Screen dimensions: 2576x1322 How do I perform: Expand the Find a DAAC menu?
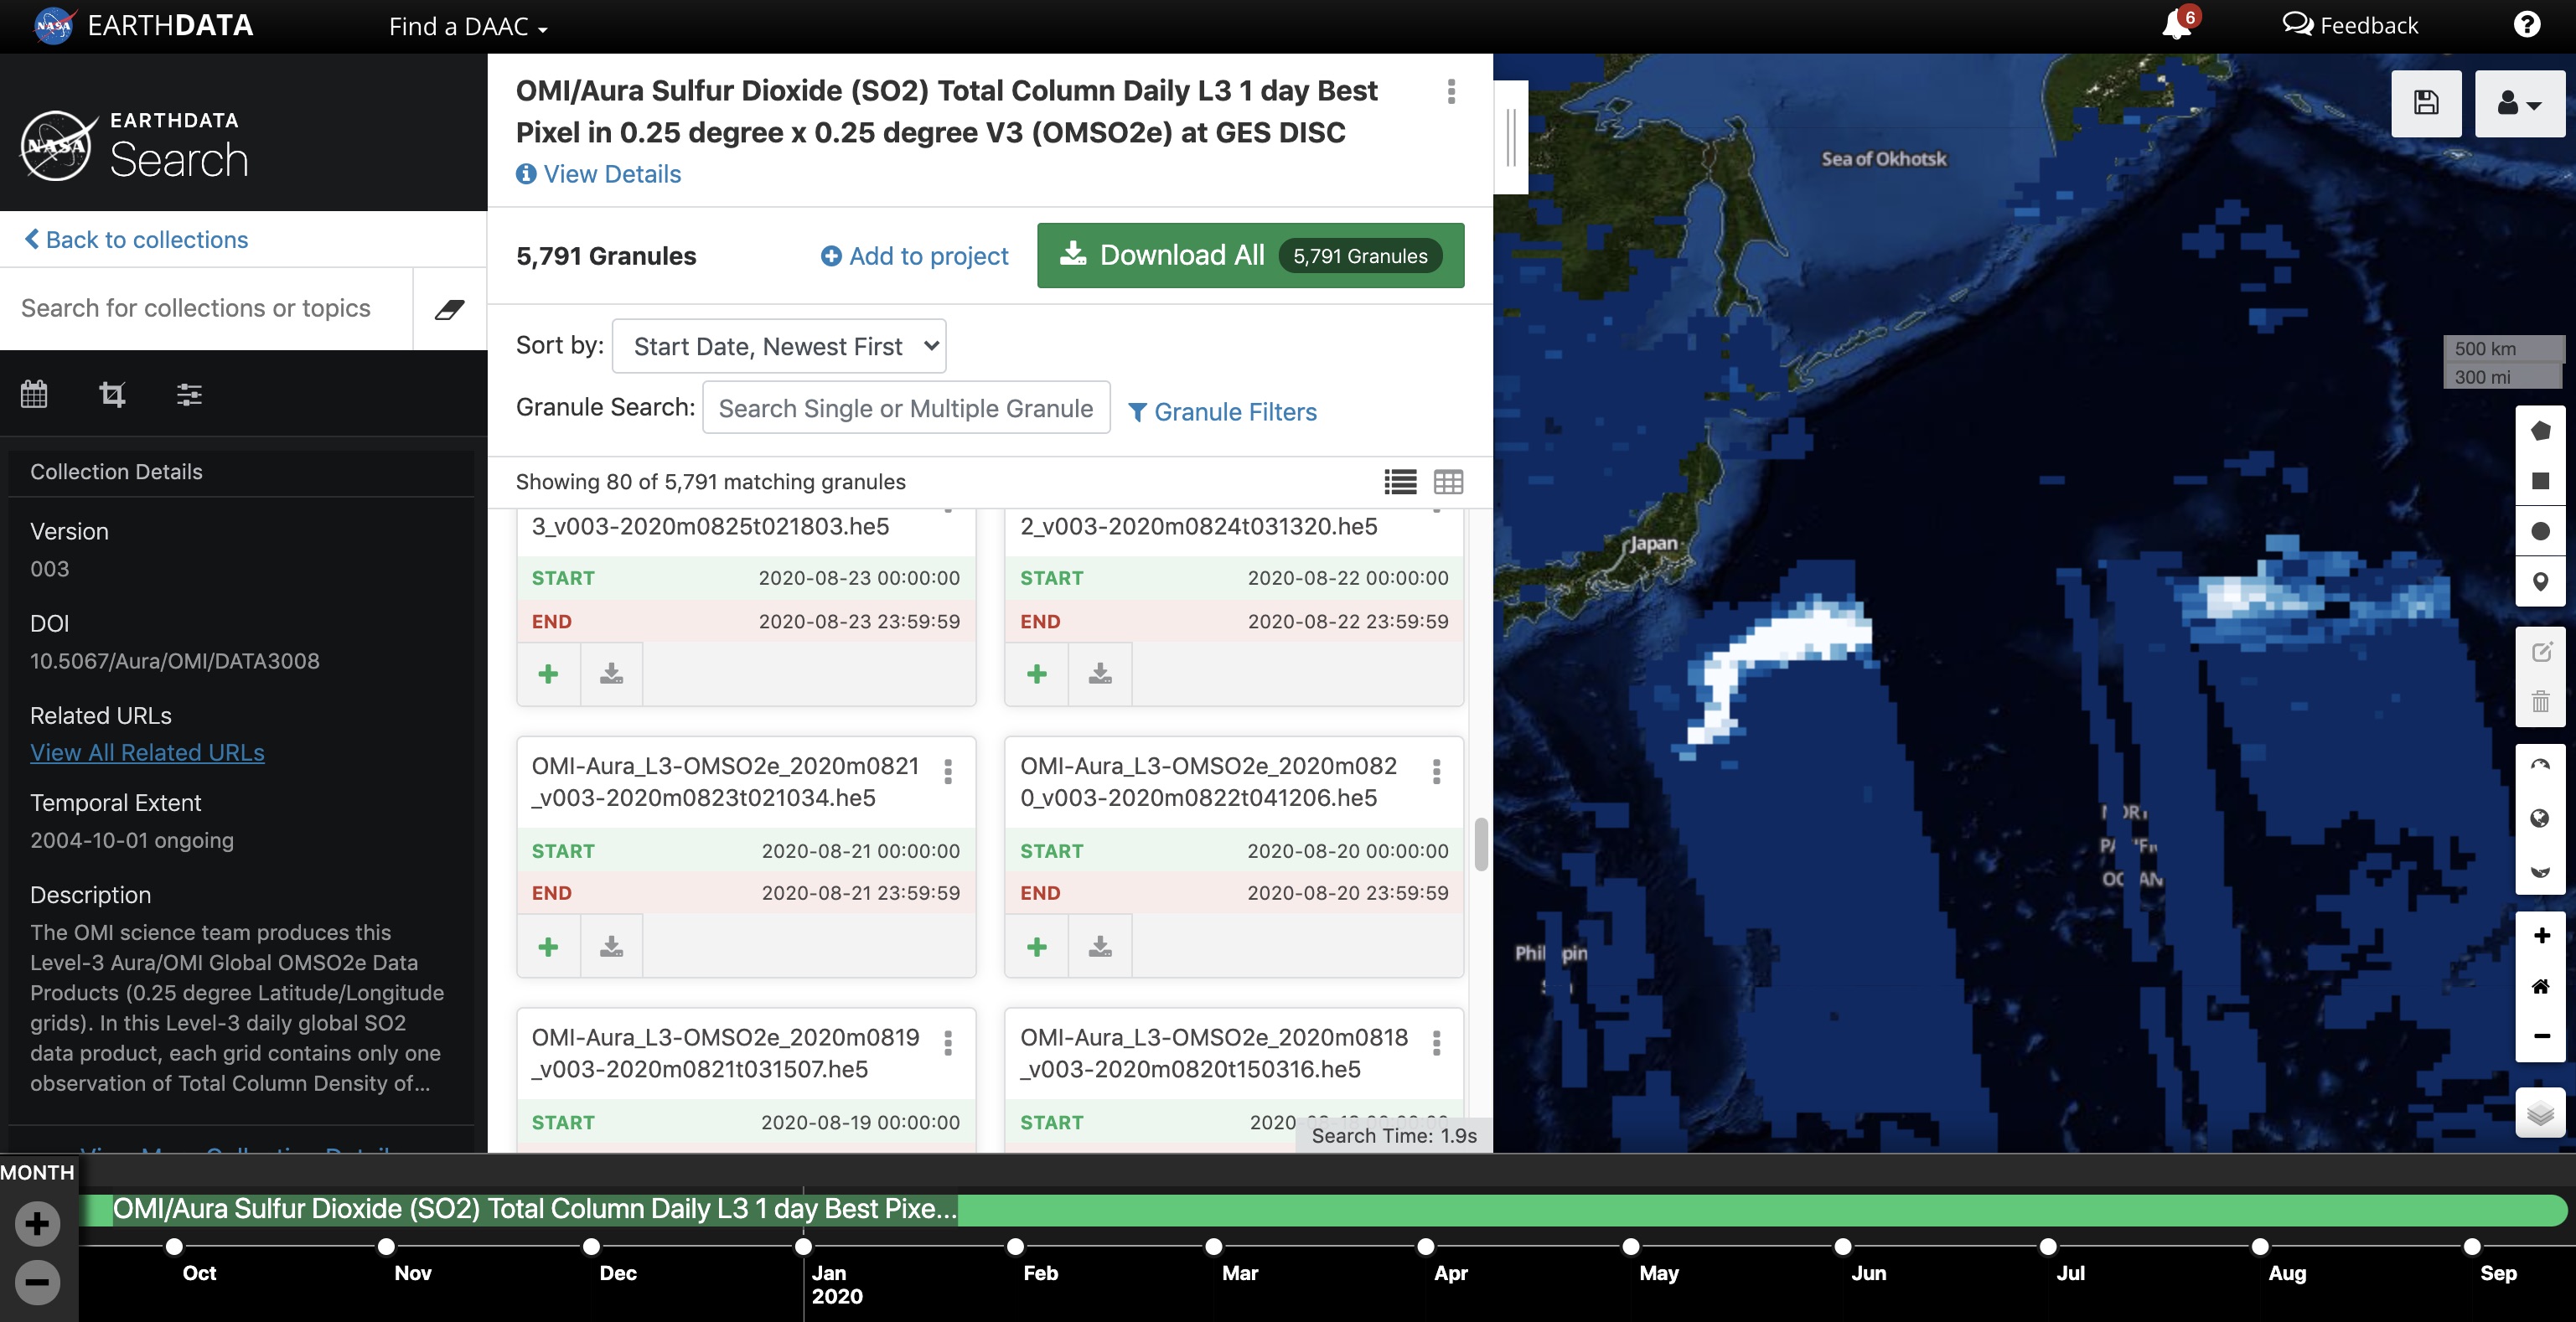tap(468, 26)
